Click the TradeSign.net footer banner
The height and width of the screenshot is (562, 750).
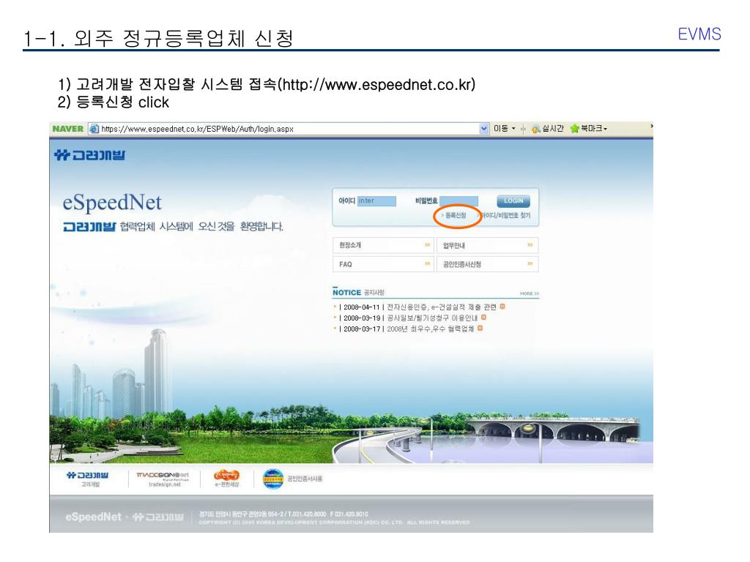coord(163,479)
